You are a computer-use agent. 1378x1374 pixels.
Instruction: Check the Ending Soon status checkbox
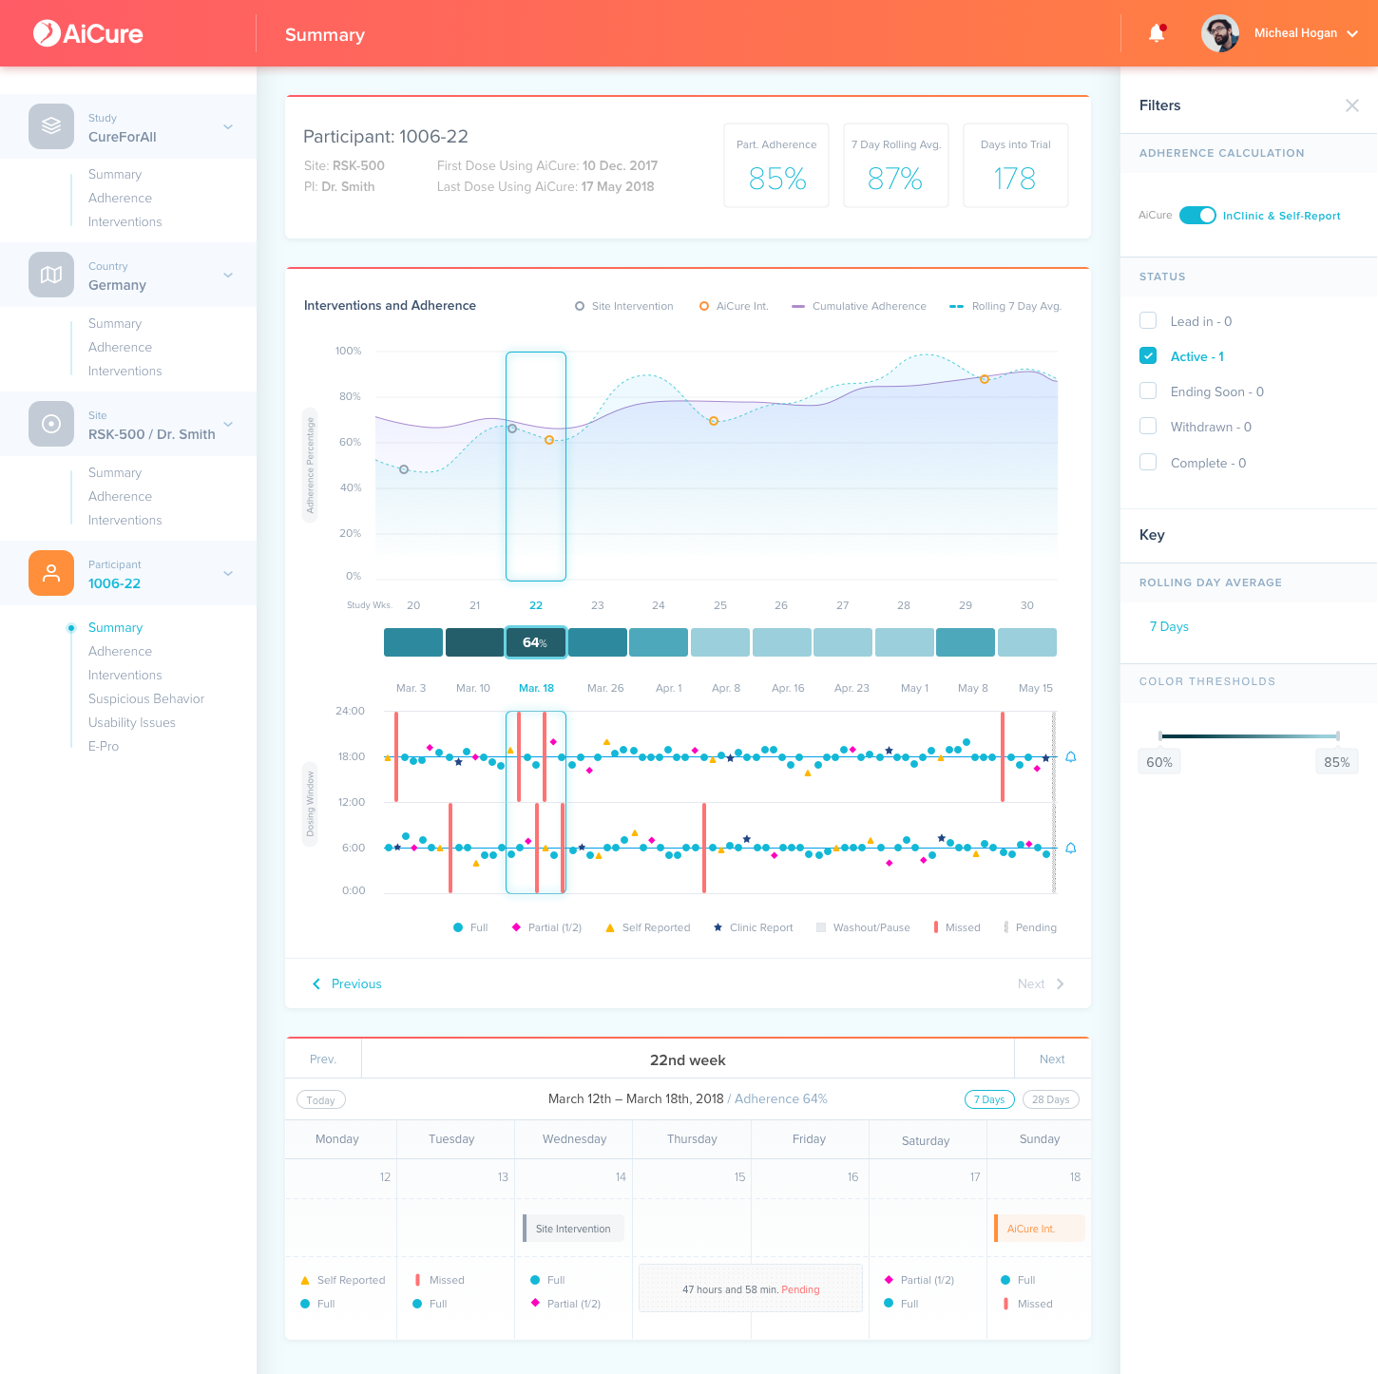pos(1148,391)
